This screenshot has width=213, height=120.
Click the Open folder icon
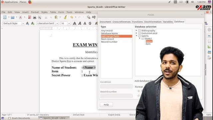[13, 17]
